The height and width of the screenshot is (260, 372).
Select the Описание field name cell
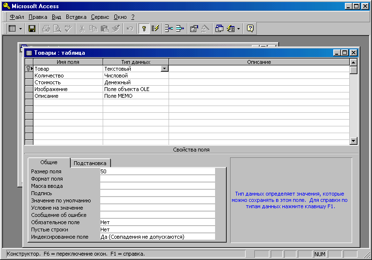pos(68,96)
